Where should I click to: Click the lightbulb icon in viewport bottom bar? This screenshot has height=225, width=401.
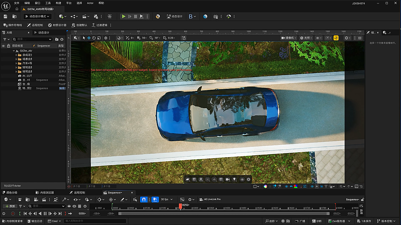(234, 179)
